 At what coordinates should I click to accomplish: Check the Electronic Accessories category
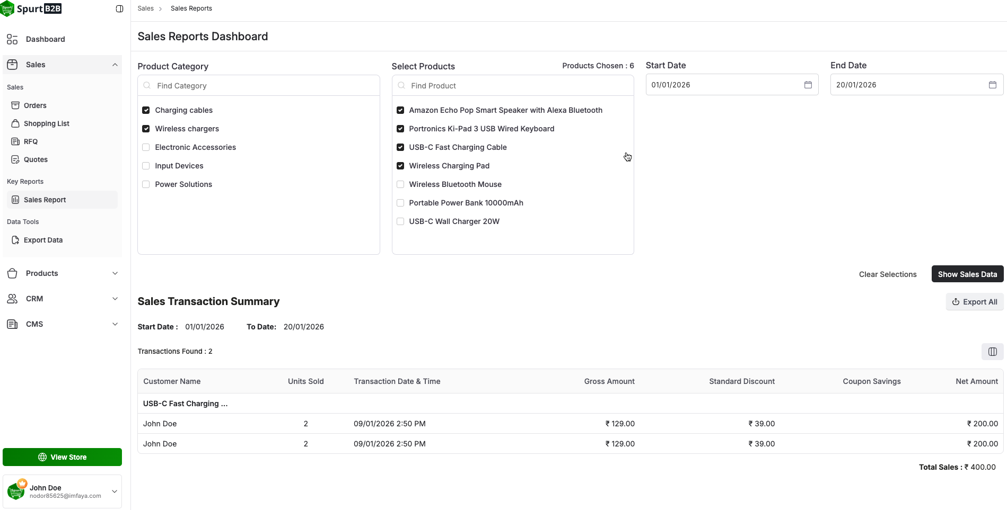click(146, 147)
